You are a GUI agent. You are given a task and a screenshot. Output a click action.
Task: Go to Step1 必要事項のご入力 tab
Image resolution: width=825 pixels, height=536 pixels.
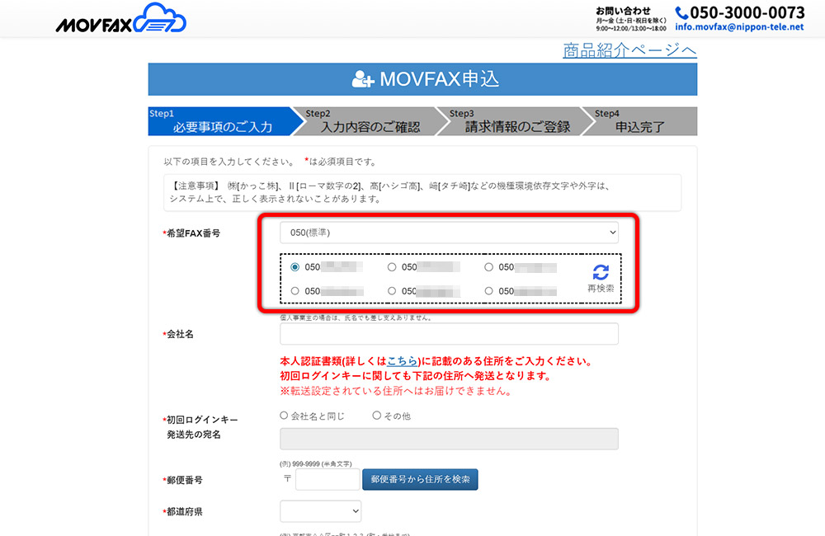(x=220, y=120)
